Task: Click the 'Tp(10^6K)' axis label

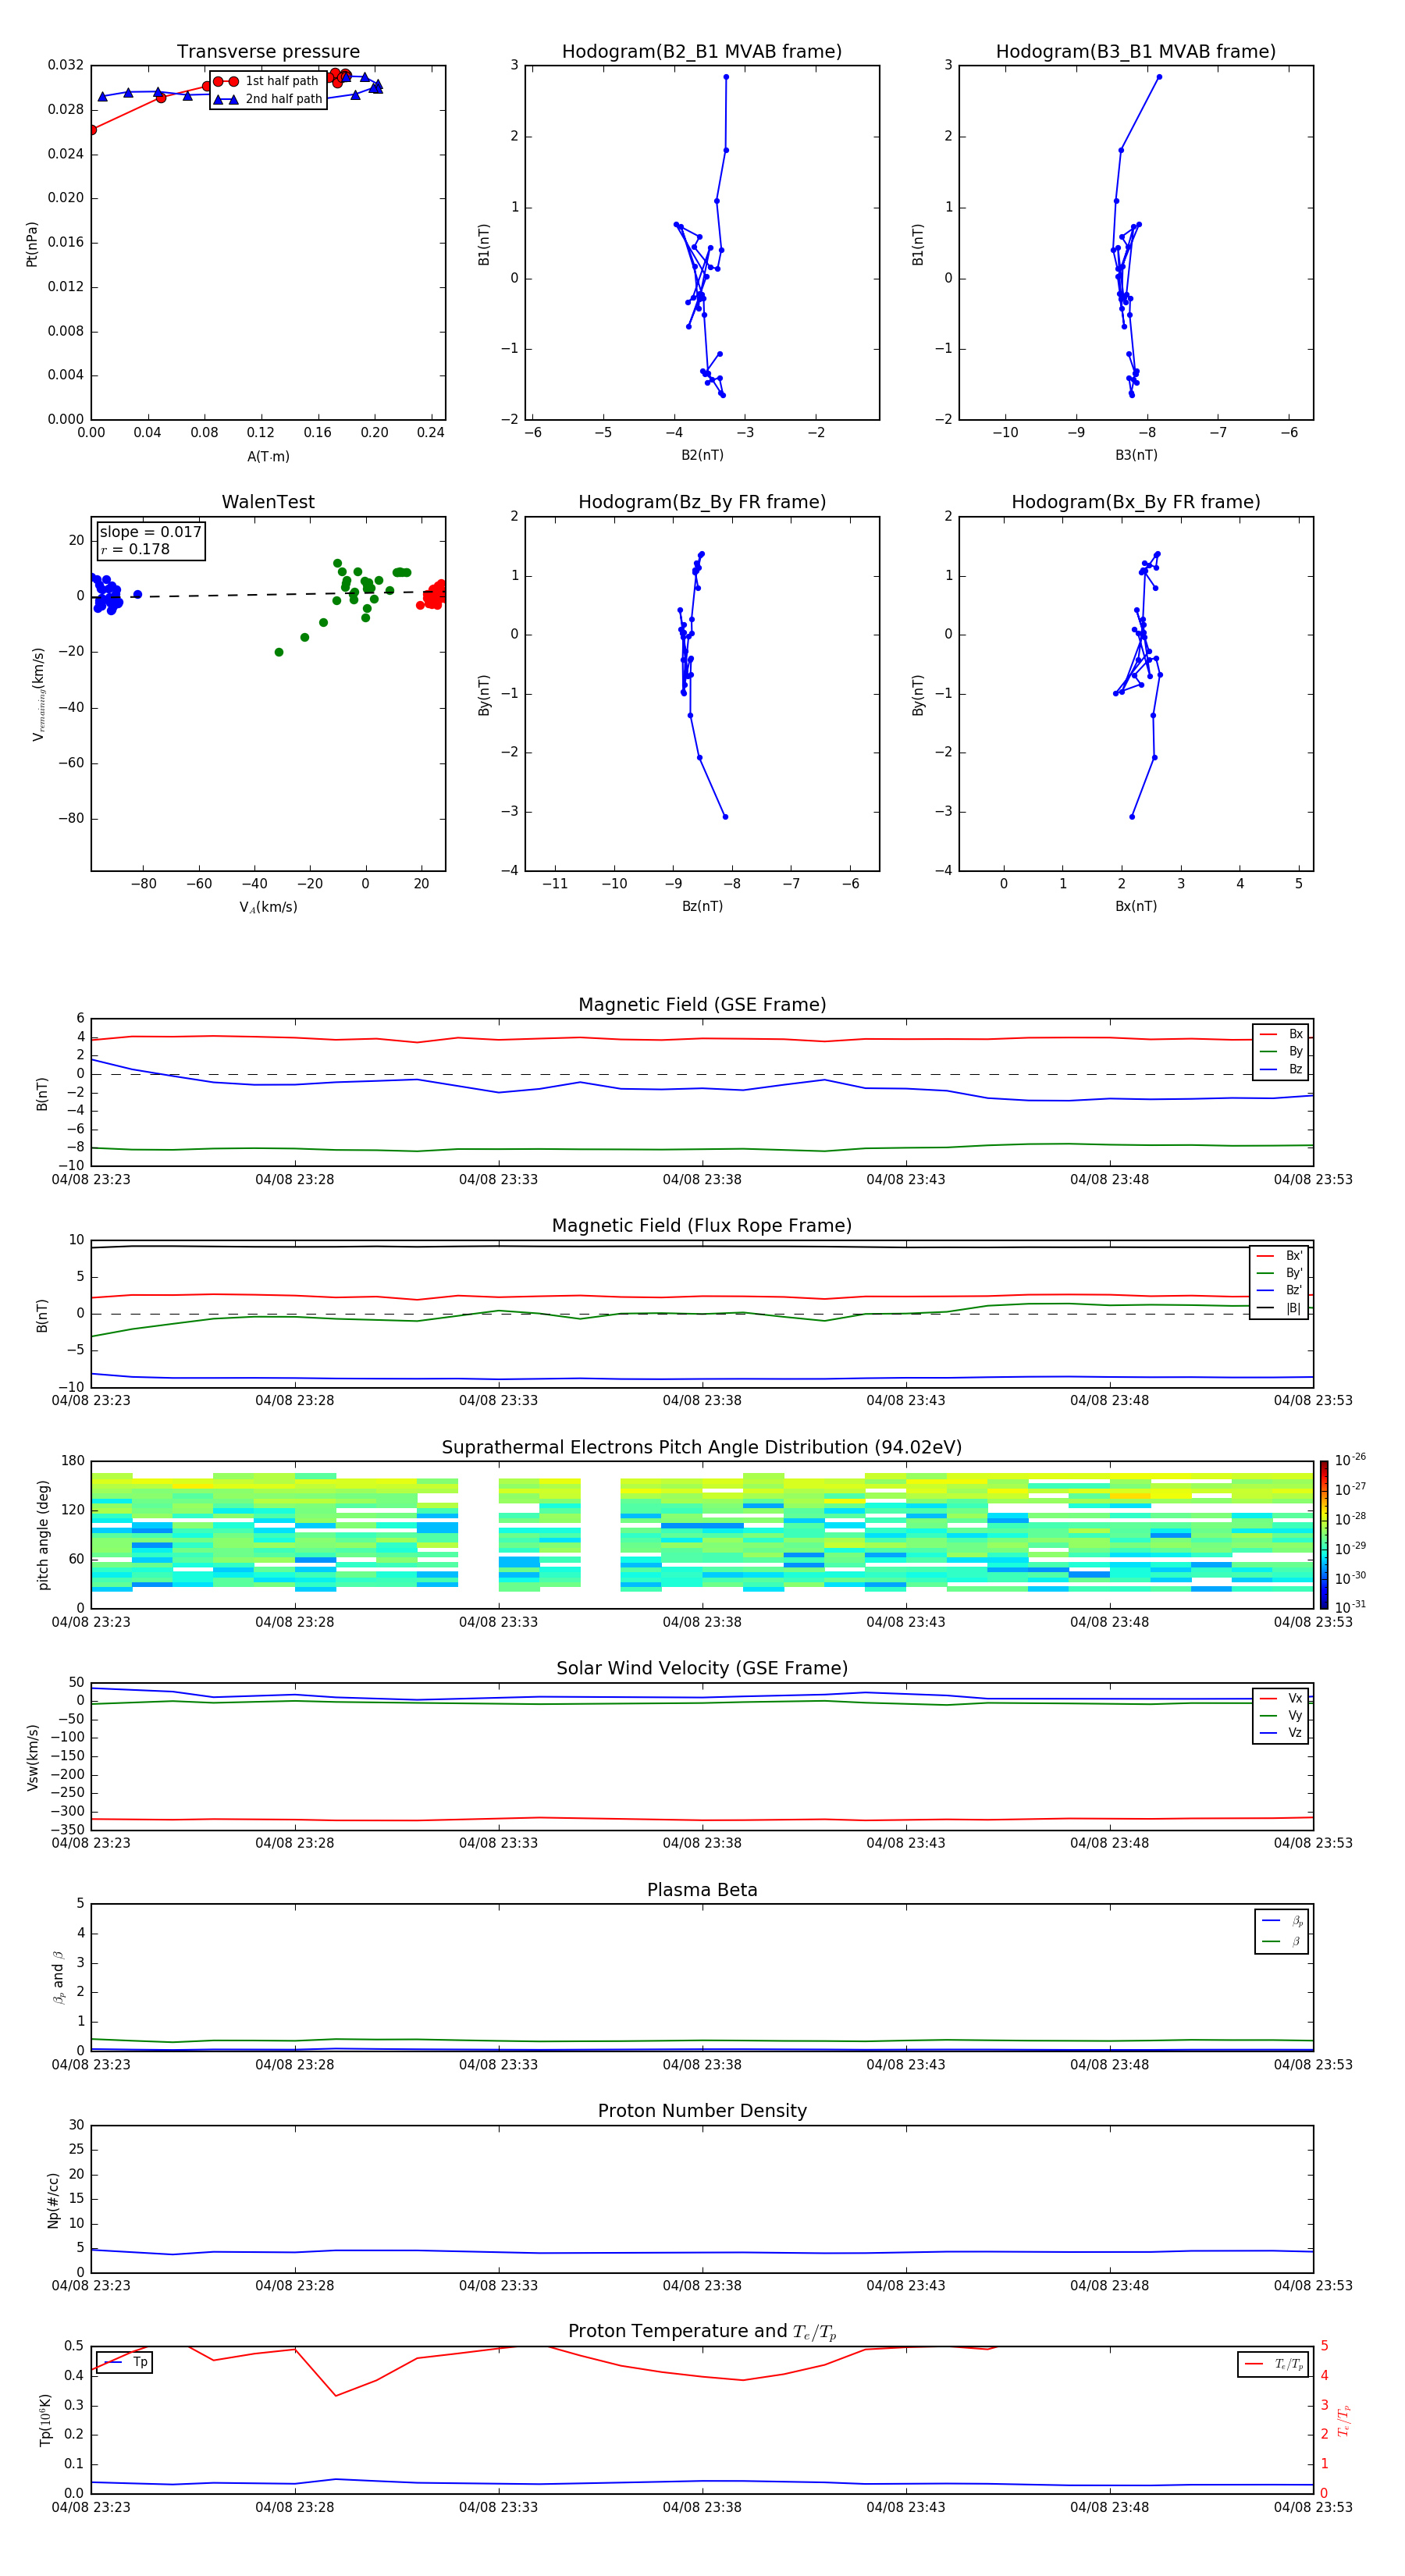Action: click(46, 2420)
